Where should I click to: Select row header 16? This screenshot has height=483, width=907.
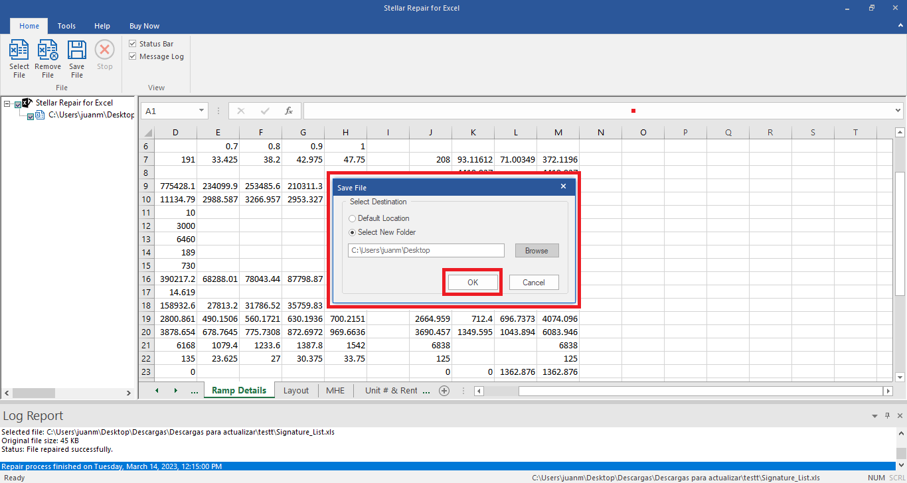pos(147,279)
